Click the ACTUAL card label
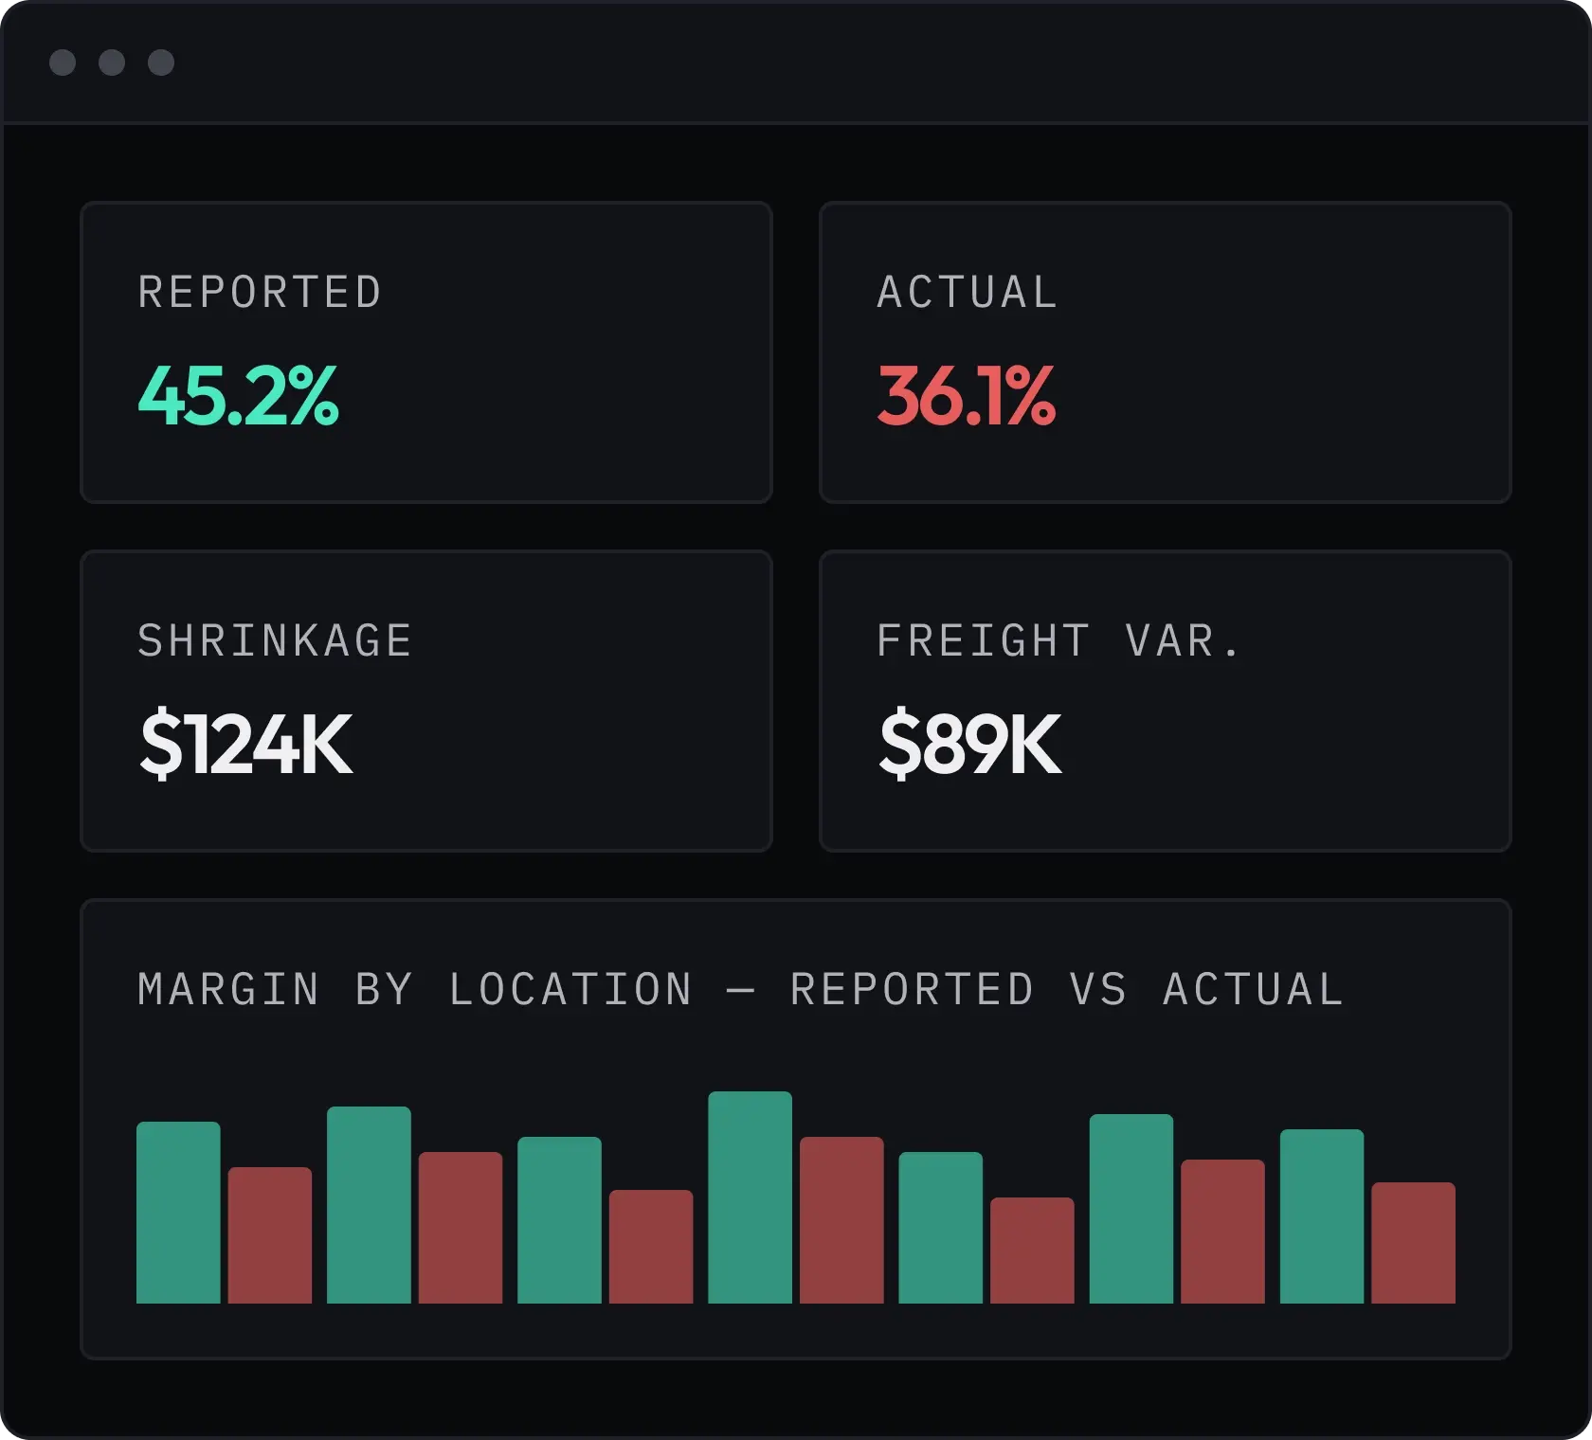 pyautogui.click(x=967, y=292)
